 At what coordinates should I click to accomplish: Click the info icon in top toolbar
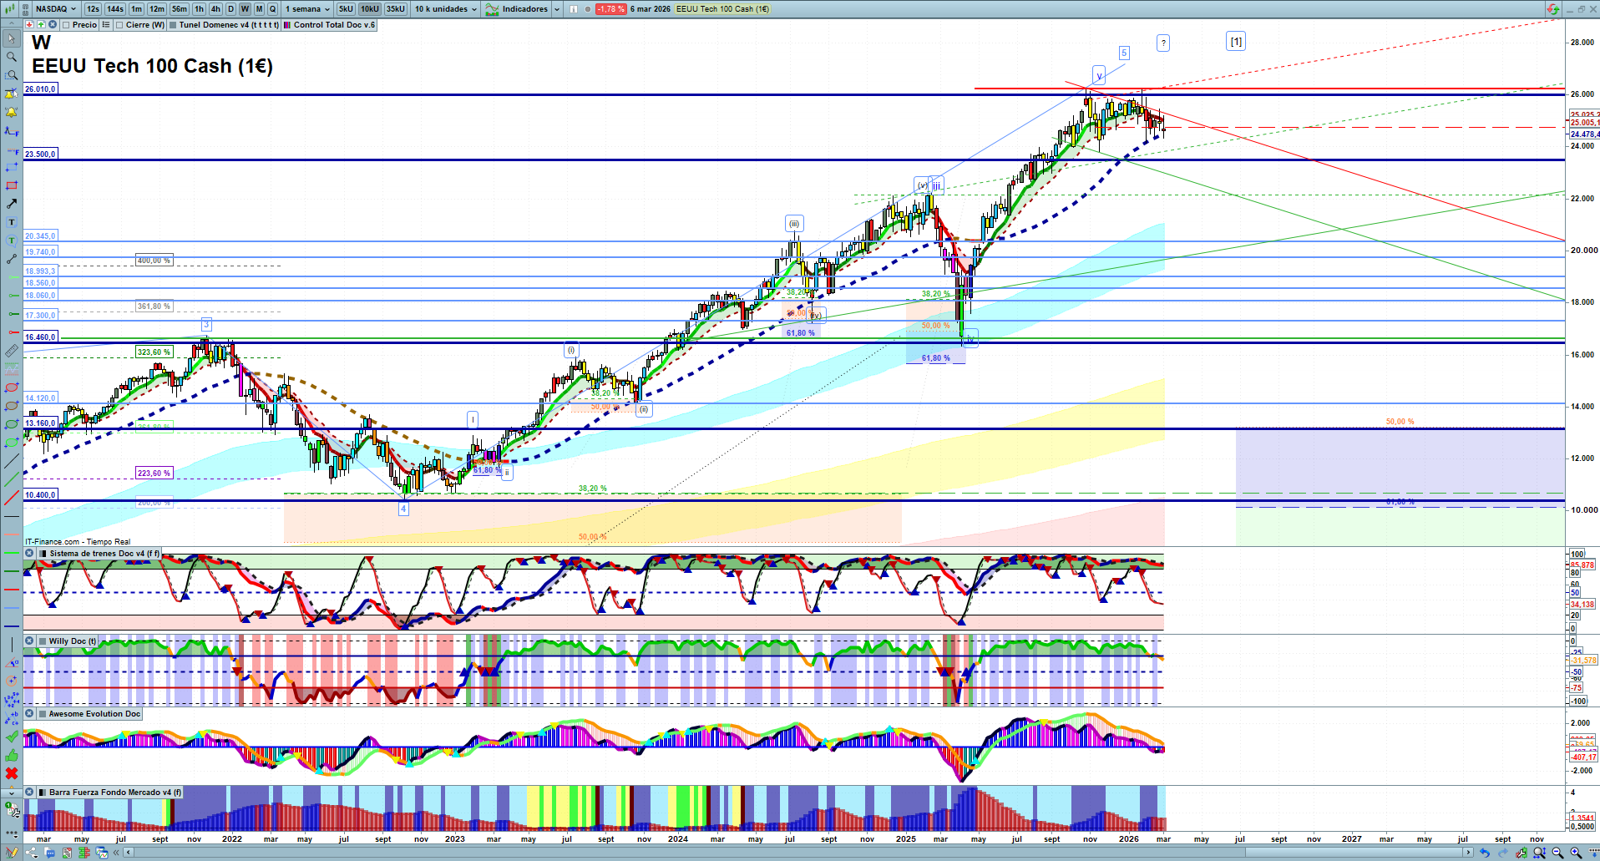pos(574,9)
